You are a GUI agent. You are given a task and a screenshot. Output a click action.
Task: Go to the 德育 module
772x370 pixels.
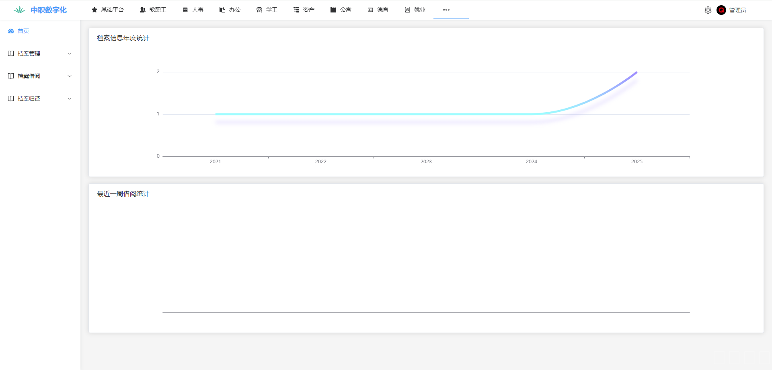tap(378, 10)
